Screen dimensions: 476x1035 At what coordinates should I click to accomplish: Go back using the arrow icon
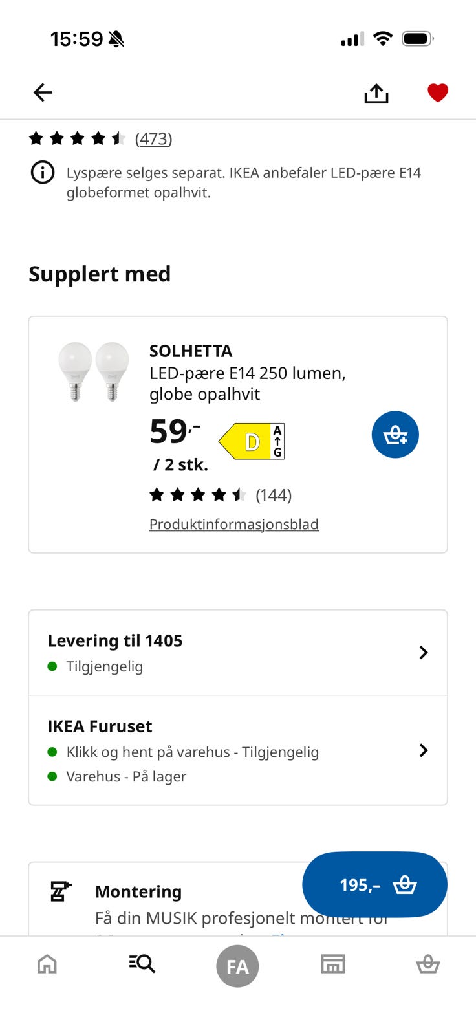(x=43, y=93)
